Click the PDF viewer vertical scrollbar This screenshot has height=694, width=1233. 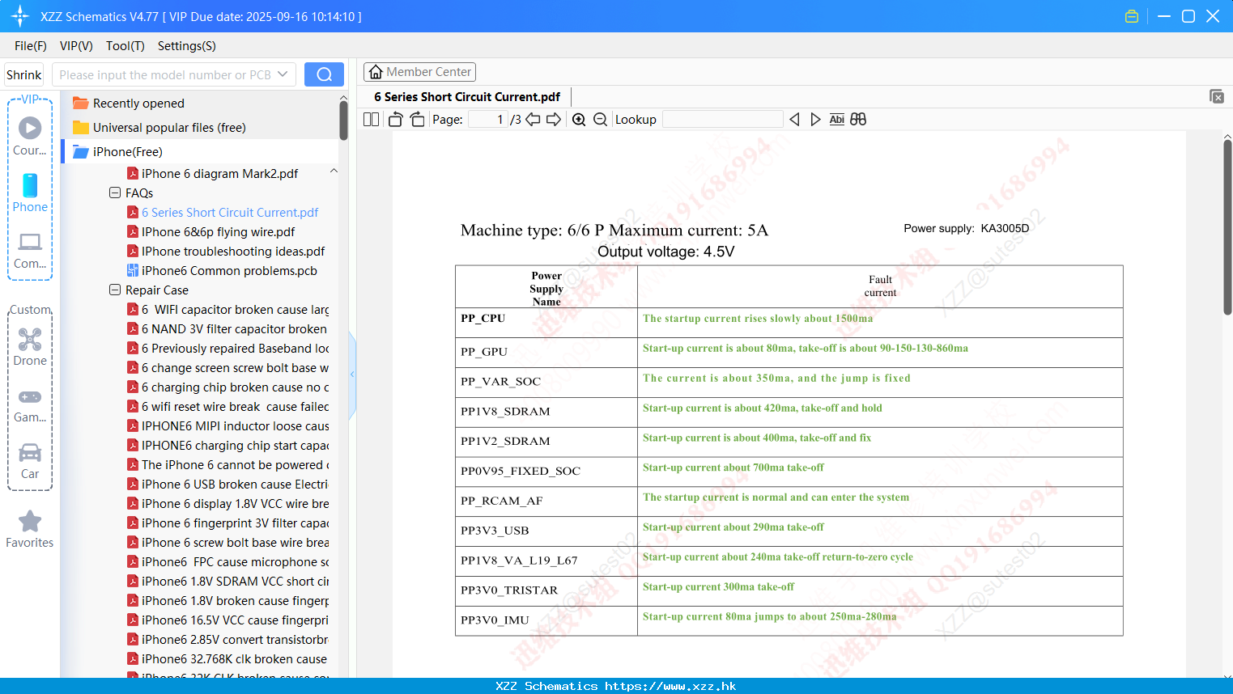coord(1227,226)
